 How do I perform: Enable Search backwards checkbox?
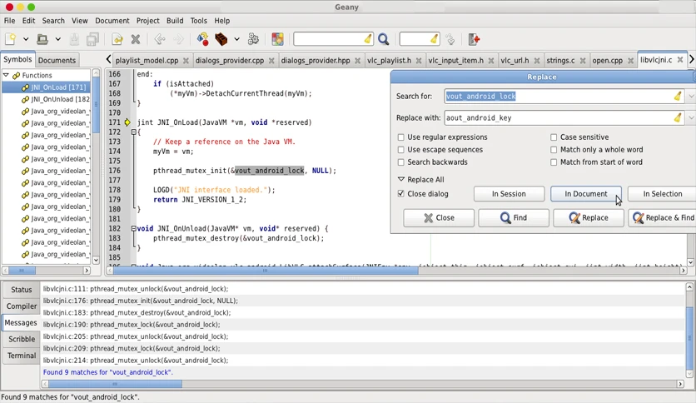point(401,162)
